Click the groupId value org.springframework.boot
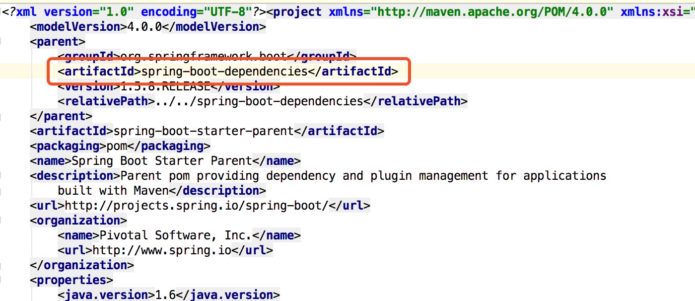 204,57
